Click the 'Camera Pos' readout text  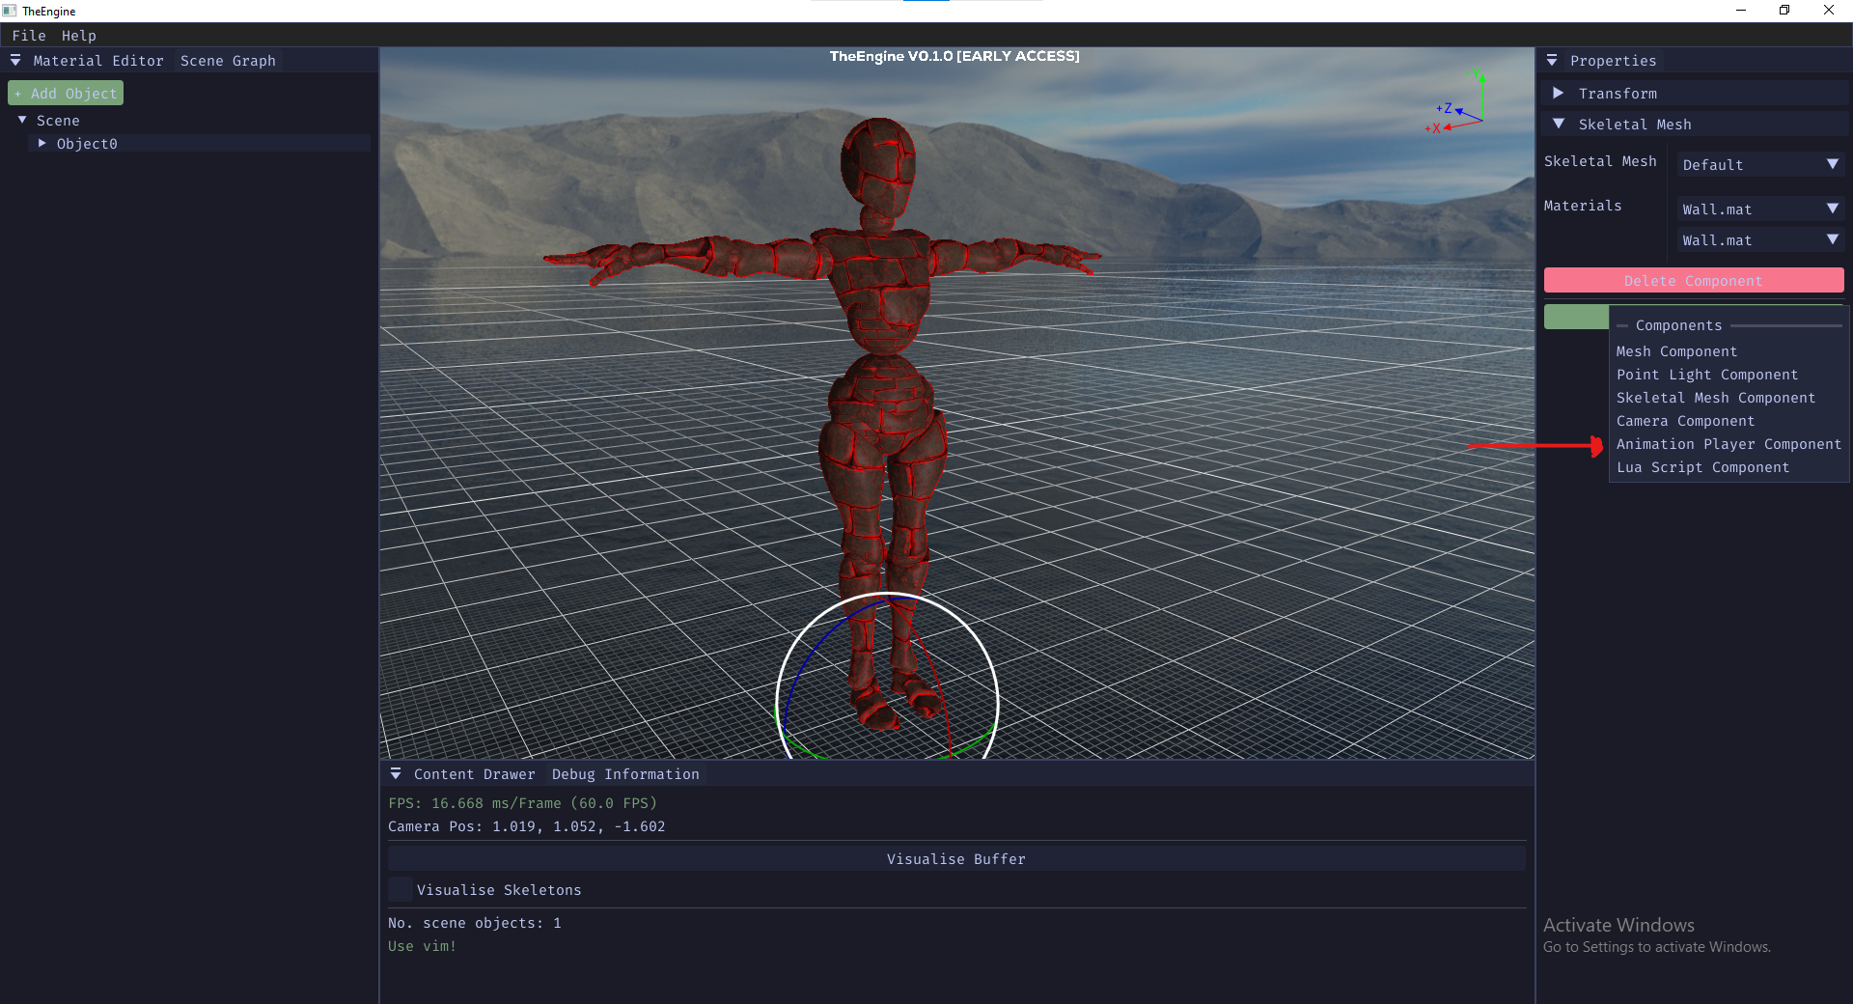tap(526, 826)
